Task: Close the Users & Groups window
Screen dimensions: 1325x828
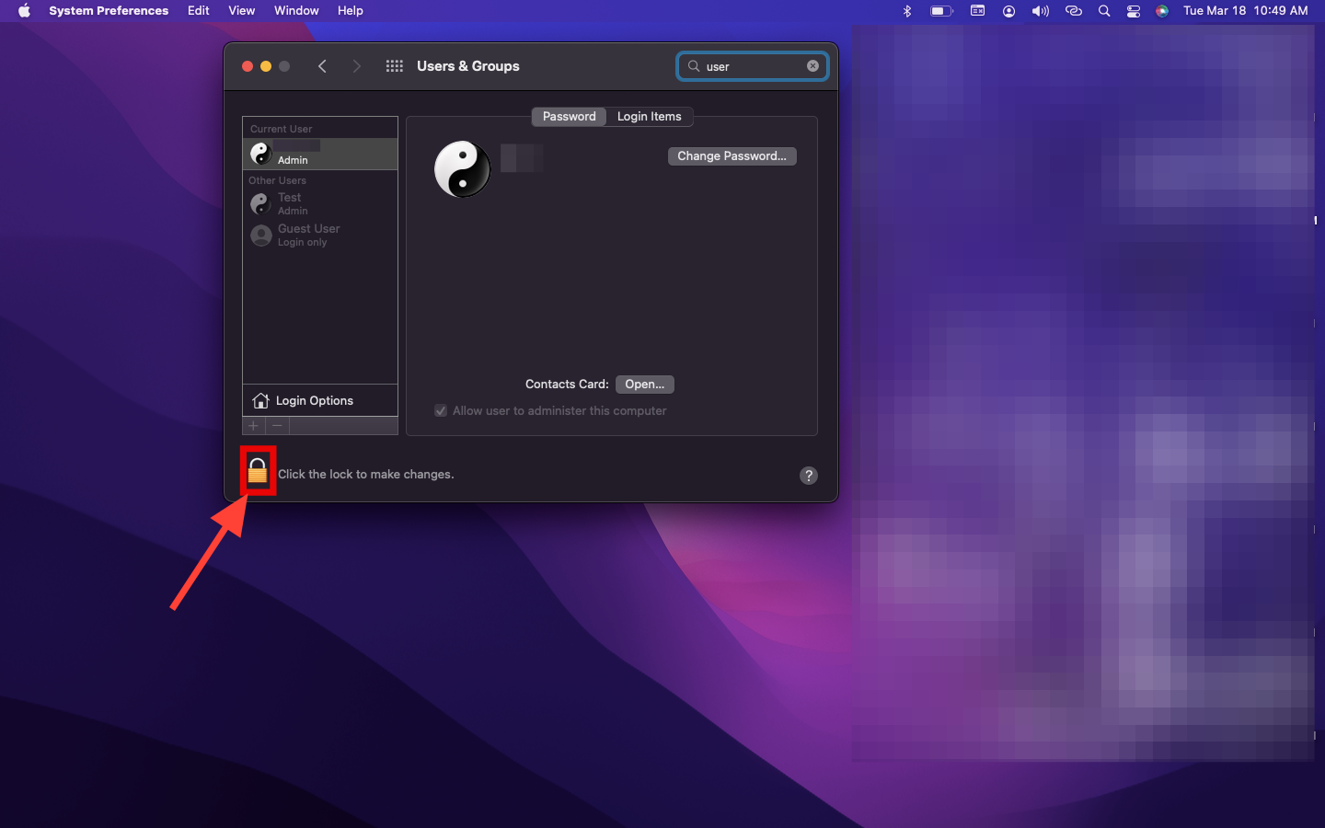Action: (248, 66)
